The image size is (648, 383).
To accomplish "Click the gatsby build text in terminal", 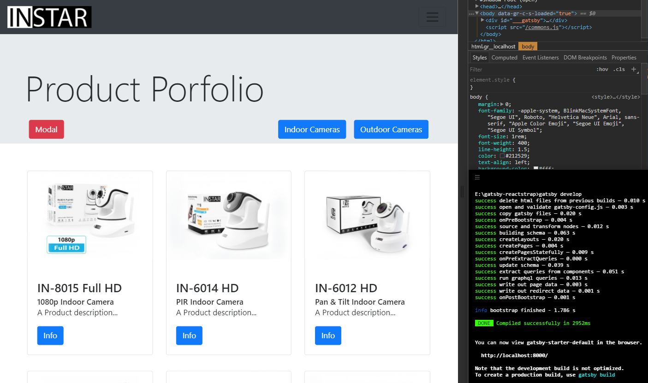I will [597, 375].
